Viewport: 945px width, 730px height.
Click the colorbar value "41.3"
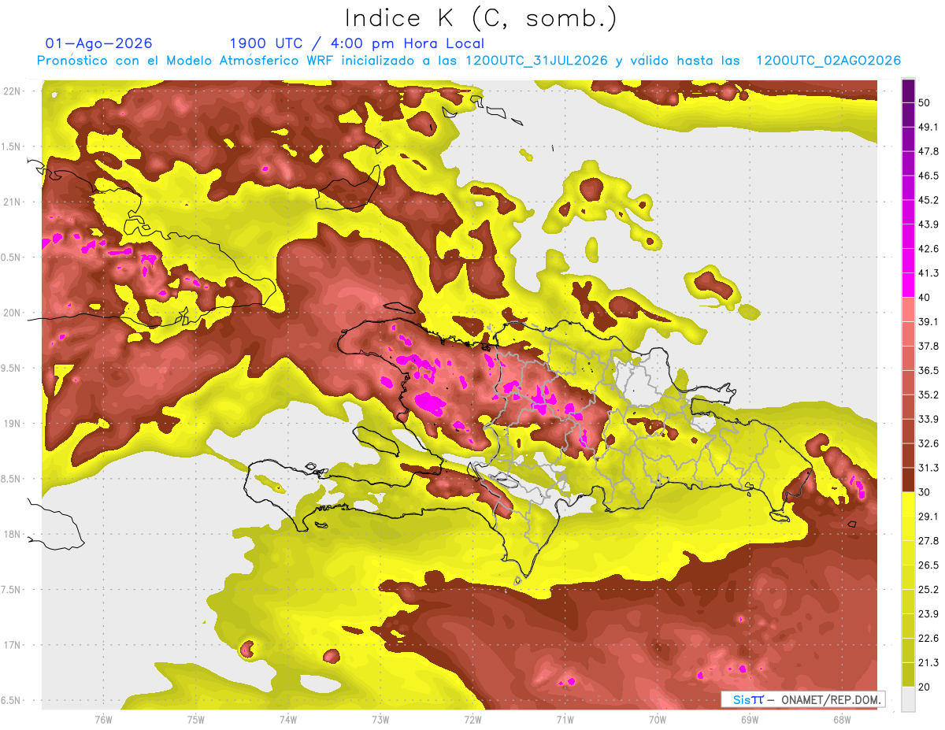tap(928, 273)
